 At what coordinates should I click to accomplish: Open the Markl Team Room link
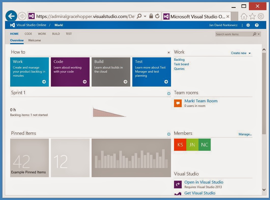pyautogui.click(x=201, y=101)
